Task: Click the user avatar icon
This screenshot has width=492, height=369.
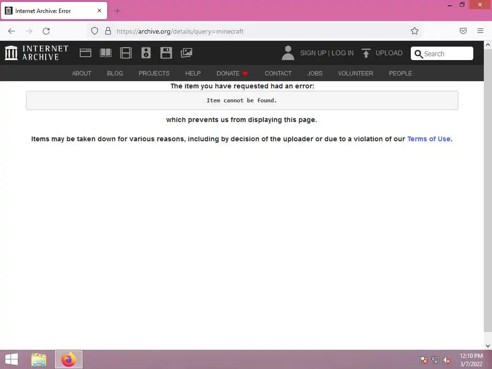Action: click(x=288, y=53)
